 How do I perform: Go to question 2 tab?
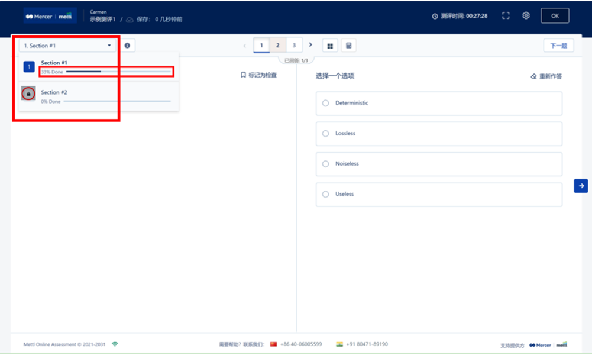277,46
